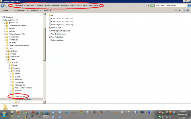Open the Include in library dropdown
The image size is (191, 119).
click(x=20, y=10)
